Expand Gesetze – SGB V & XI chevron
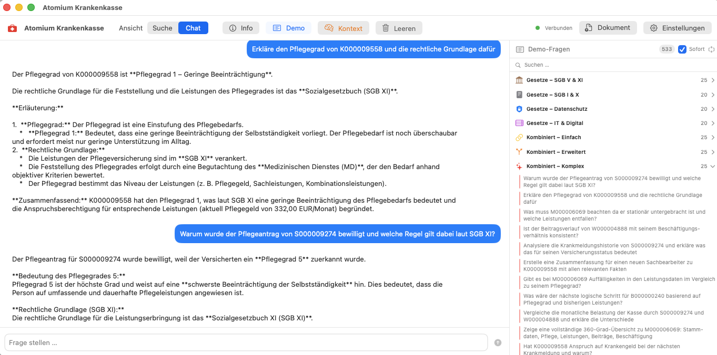The height and width of the screenshot is (355, 717). tap(713, 80)
